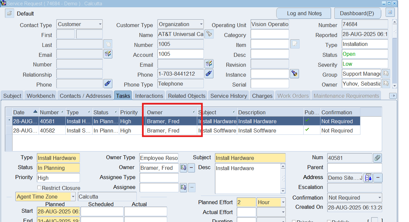The height and width of the screenshot is (222, 409).
Task: Click the Parent input field
Action: point(354,168)
